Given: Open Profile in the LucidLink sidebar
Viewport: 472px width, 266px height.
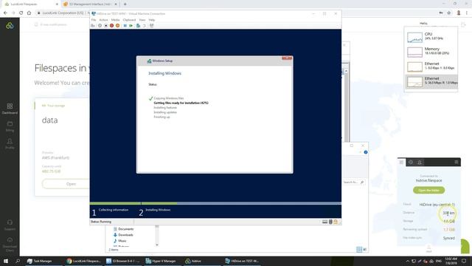Looking at the screenshot, I should point(10,144).
